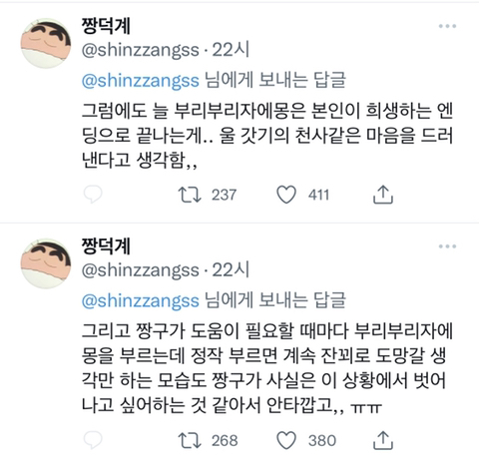Viewport: 479px width, 467px height.
Task: Retweet the second tweet with 268 retweets
Action: click(x=190, y=440)
